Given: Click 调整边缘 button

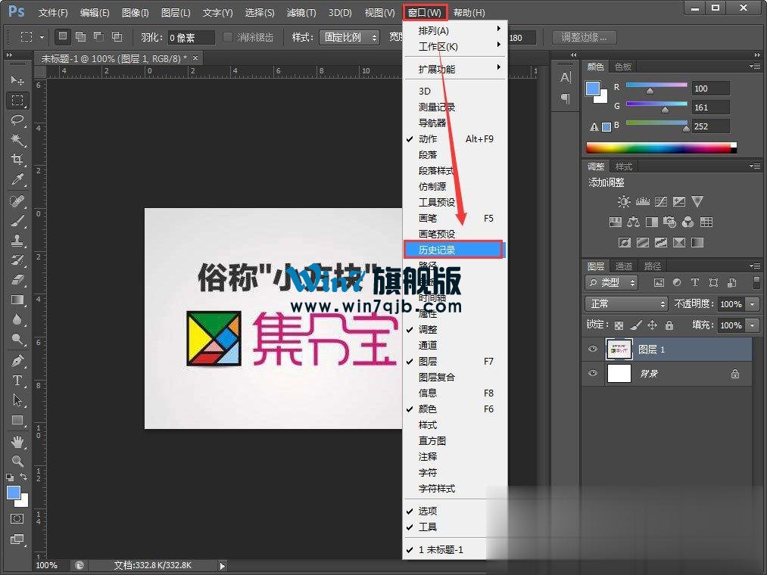Looking at the screenshot, I should coord(584,37).
